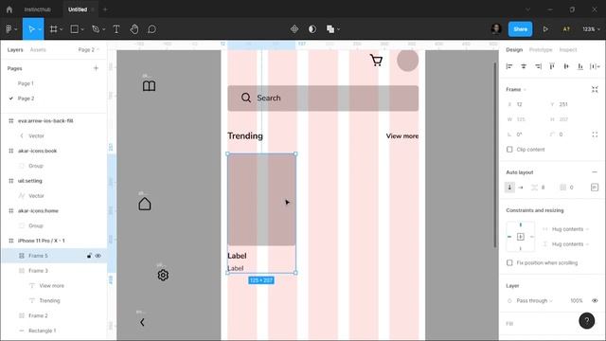Click the cart icon on canvas
This screenshot has width=606, height=341.
[376, 61]
